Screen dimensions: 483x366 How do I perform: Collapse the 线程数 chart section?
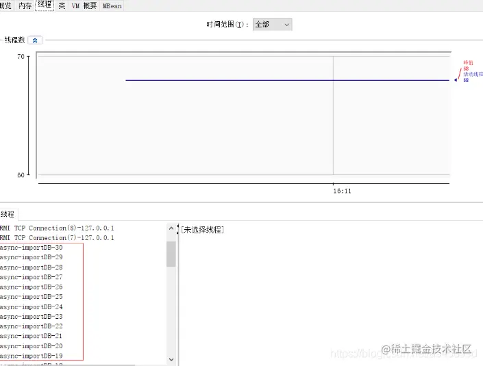(35, 40)
